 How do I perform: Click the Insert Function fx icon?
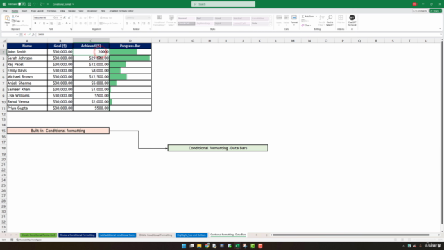[x=33, y=35]
